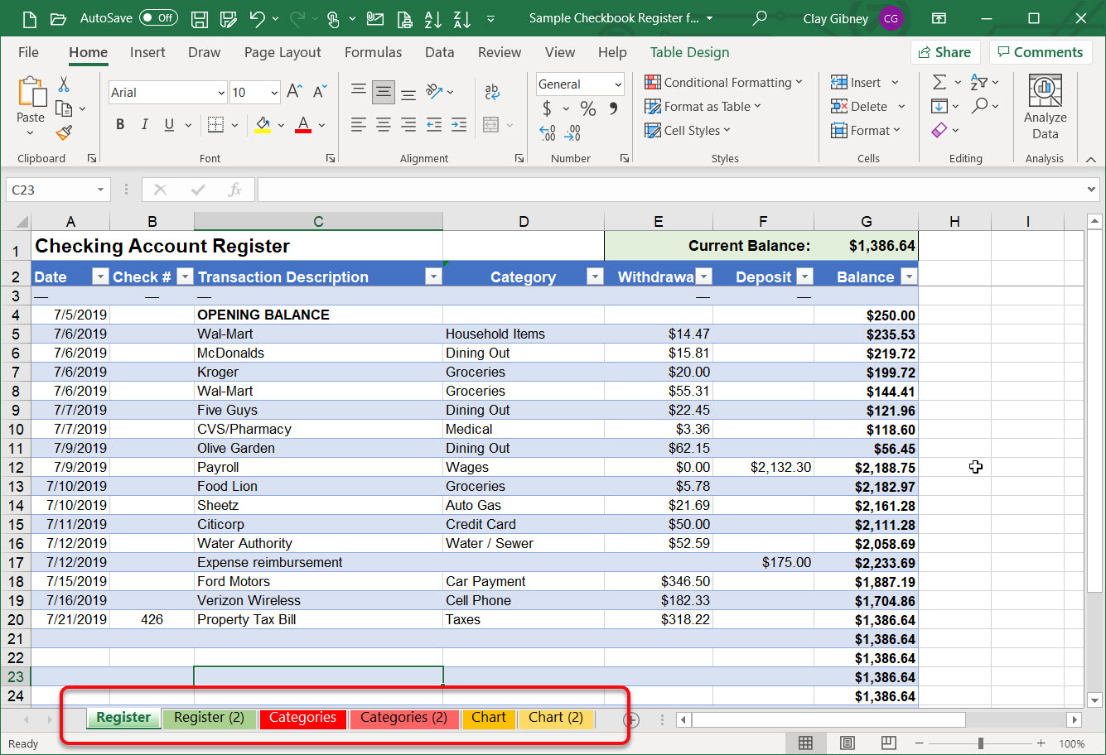
Task: Switch to the Table Design ribbon tab
Action: pos(689,52)
